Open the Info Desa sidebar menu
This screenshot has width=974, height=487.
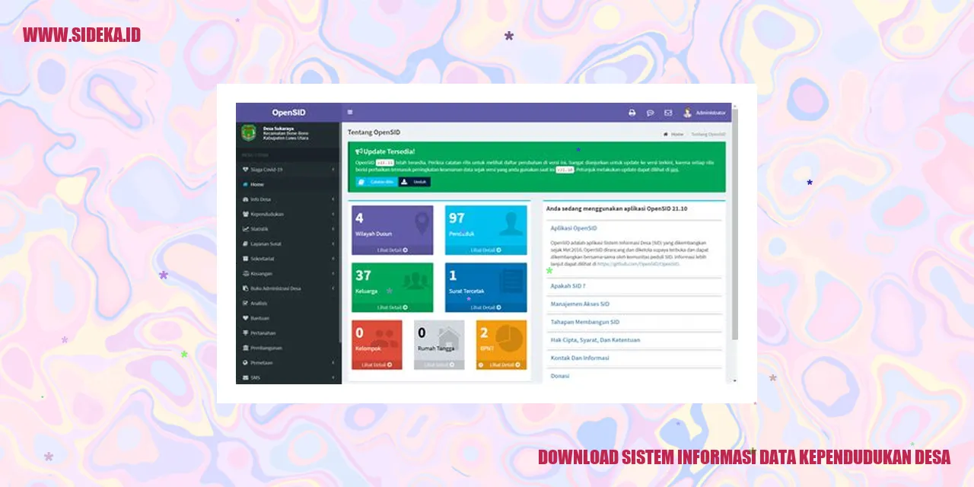point(288,199)
